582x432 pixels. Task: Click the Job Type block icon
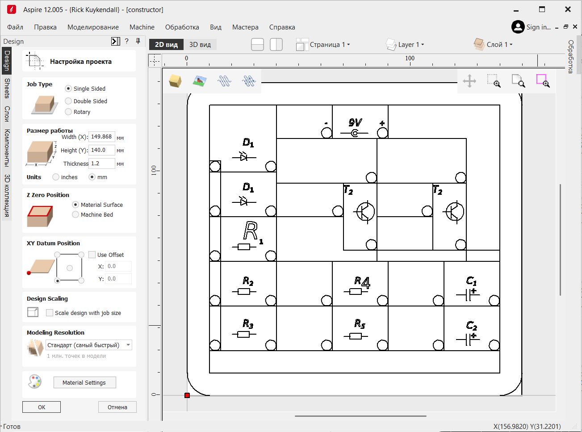45,105
